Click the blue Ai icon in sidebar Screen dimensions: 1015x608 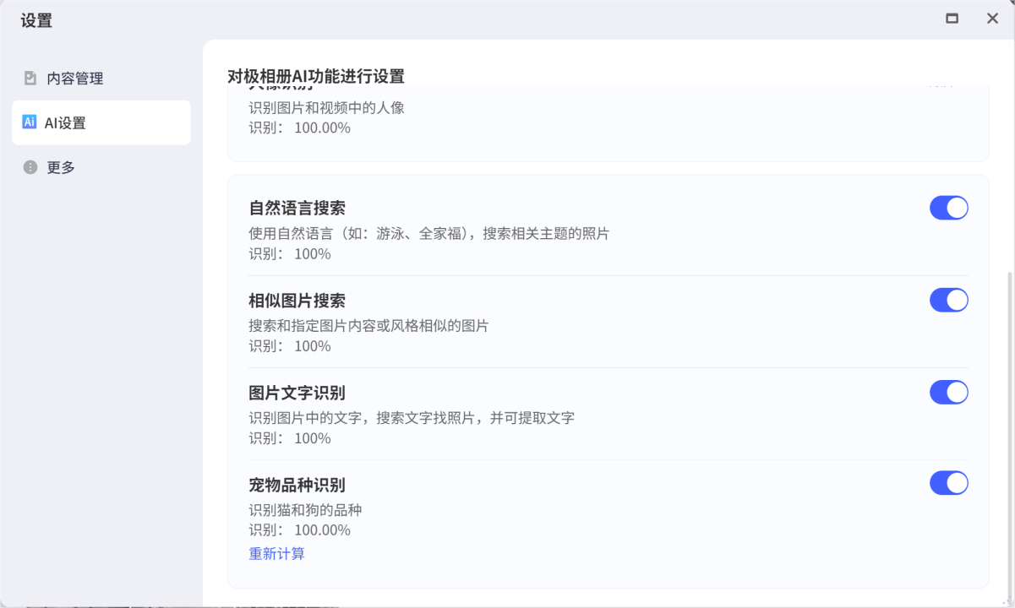30,122
